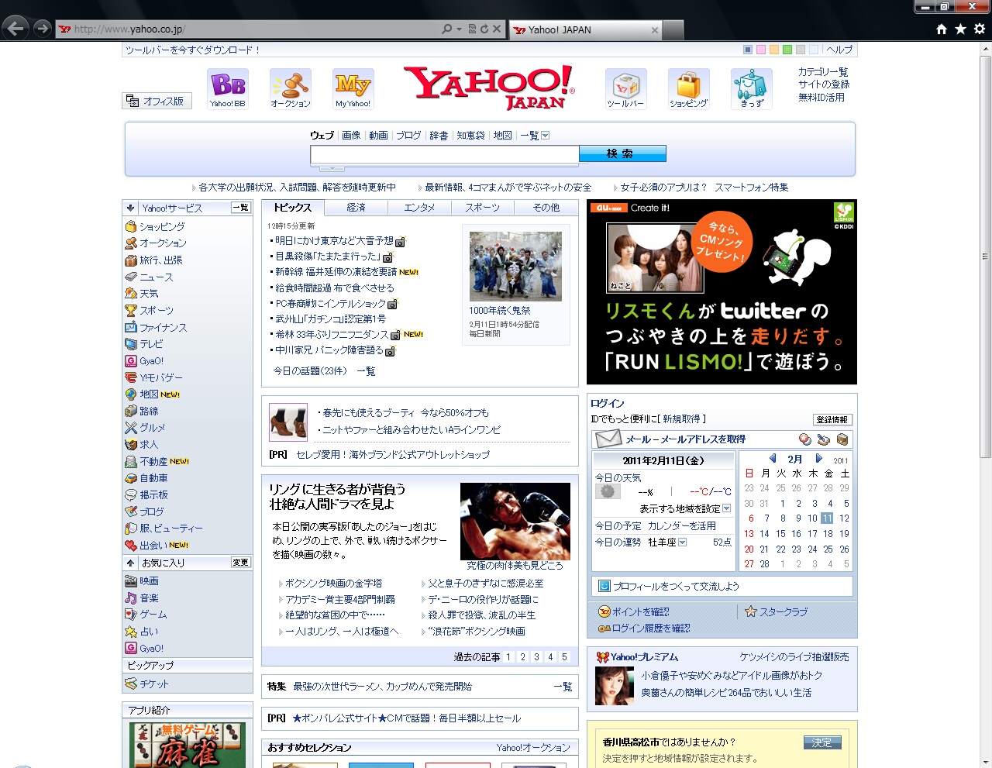Click in the Yahoo search text field
The image size is (992, 768).
(445, 155)
